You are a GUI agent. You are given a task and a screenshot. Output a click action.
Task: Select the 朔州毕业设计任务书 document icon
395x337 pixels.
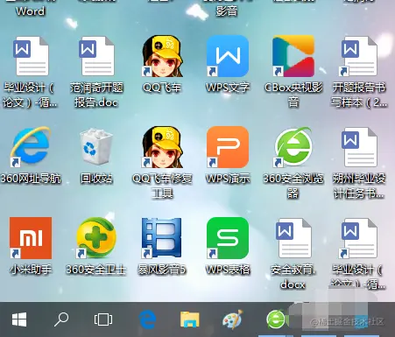point(359,147)
